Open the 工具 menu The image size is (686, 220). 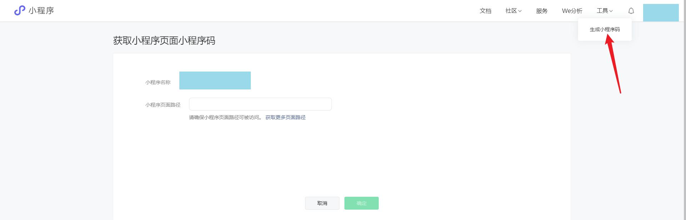pos(602,11)
